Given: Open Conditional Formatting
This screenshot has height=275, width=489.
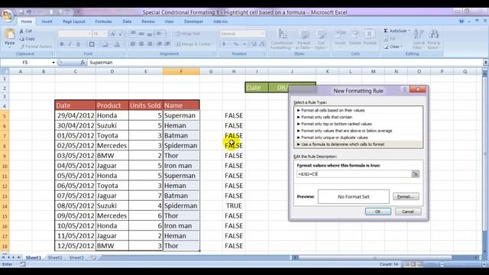Looking at the screenshot, I should coord(282,39).
